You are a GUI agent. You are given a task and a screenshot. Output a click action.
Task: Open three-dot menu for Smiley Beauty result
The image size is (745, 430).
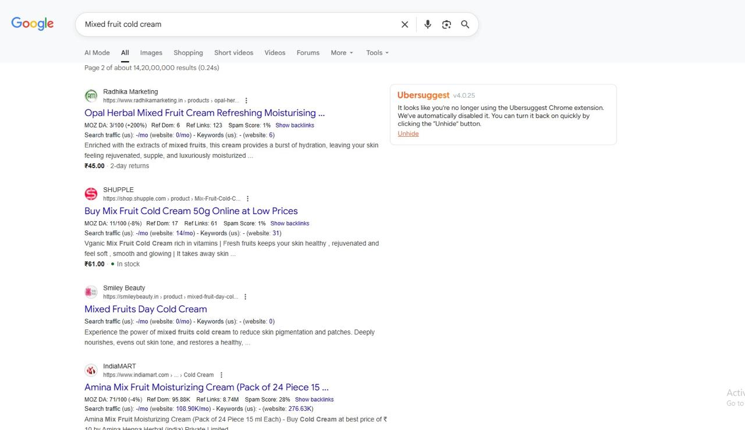tap(245, 297)
